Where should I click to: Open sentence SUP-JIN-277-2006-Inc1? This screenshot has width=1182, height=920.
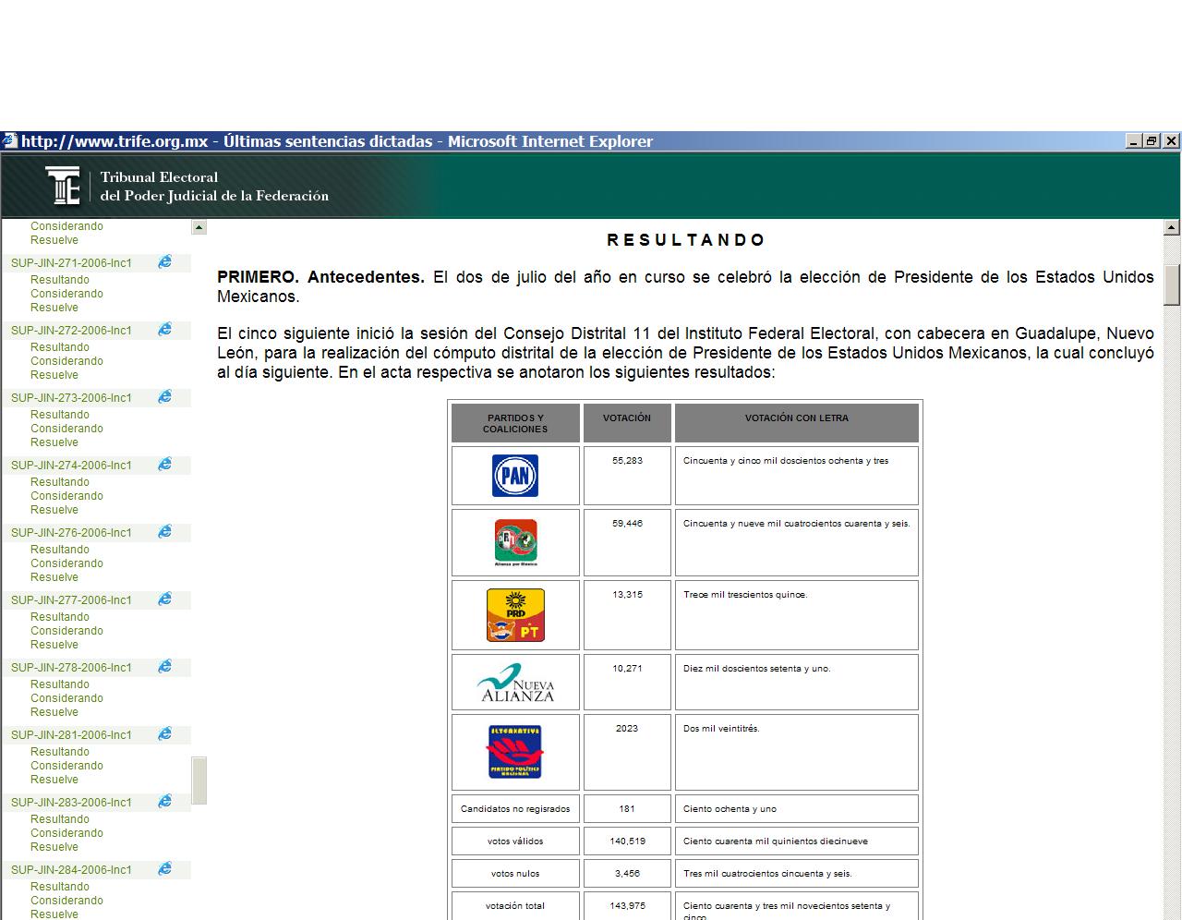pos(71,600)
